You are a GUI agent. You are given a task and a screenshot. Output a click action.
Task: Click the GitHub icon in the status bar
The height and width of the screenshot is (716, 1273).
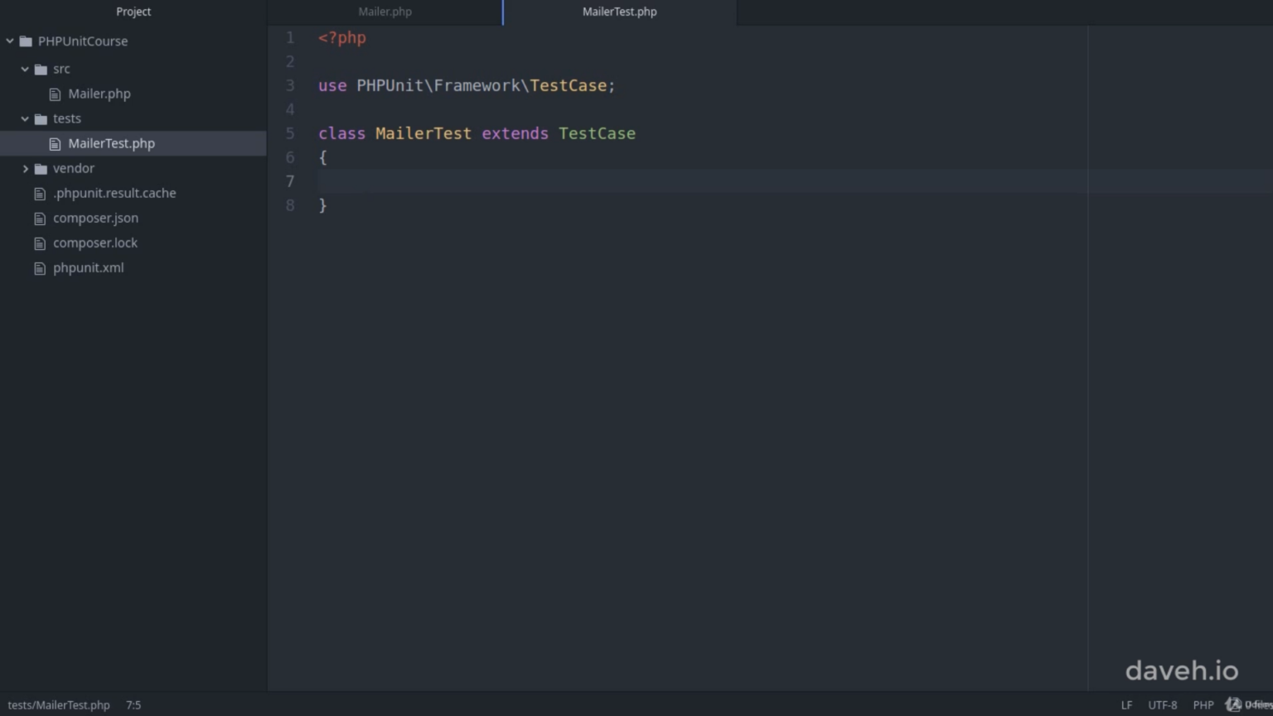1234,704
